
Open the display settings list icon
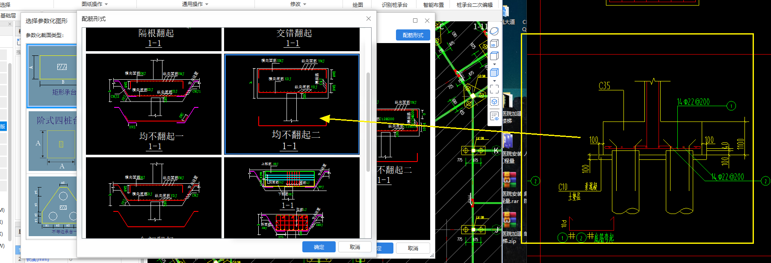tap(494, 116)
